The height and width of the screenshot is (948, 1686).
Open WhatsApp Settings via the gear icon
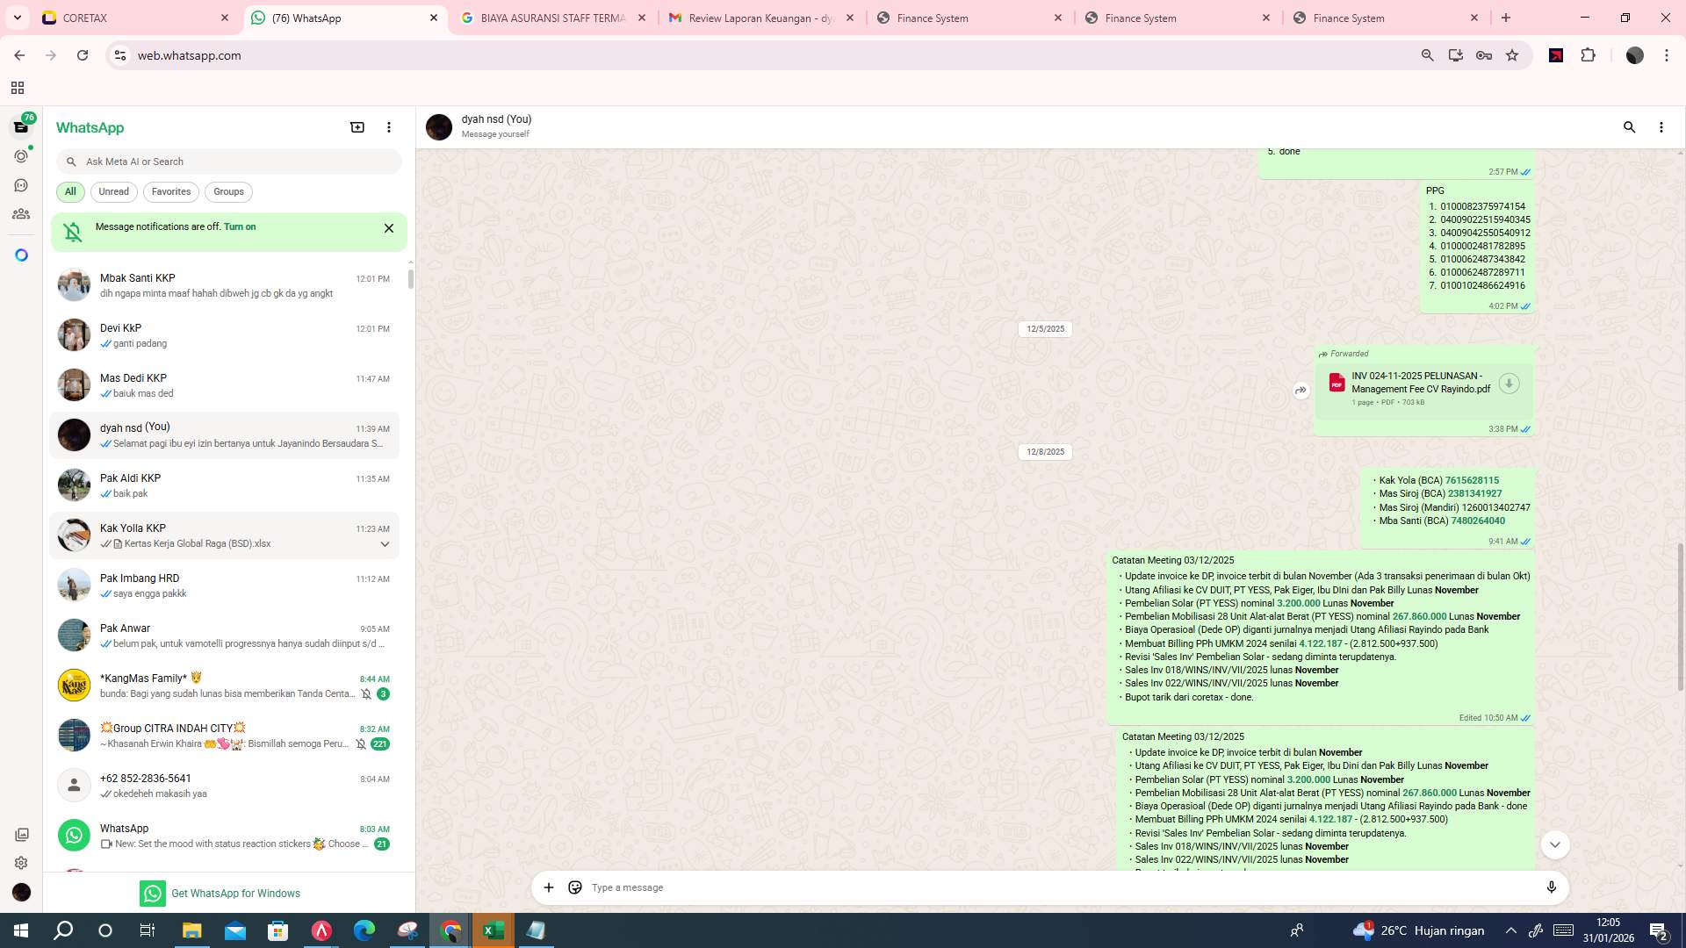point(21,863)
